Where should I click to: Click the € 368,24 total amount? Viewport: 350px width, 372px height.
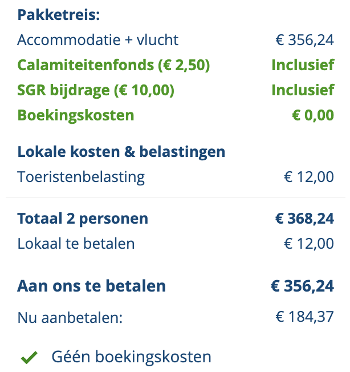tap(304, 219)
